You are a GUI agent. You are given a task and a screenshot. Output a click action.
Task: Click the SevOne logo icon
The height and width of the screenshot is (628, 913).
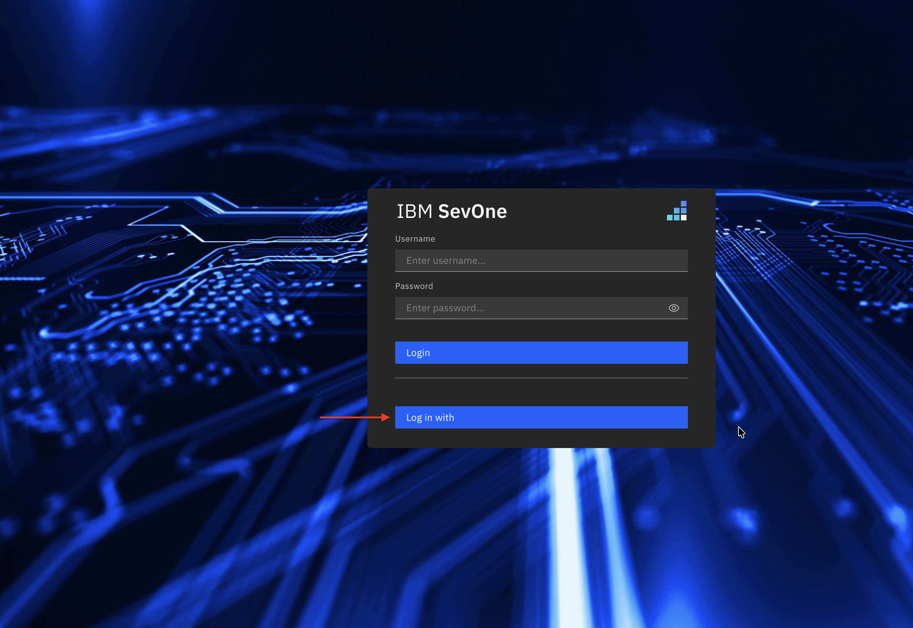click(x=676, y=211)
